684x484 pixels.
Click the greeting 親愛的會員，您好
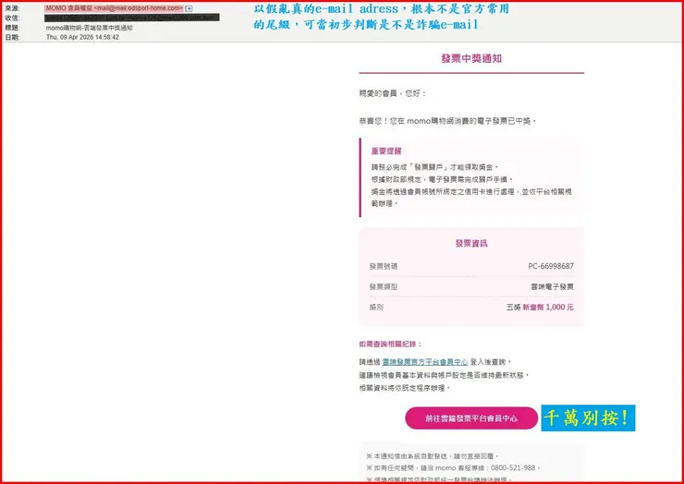click(393, 93)
